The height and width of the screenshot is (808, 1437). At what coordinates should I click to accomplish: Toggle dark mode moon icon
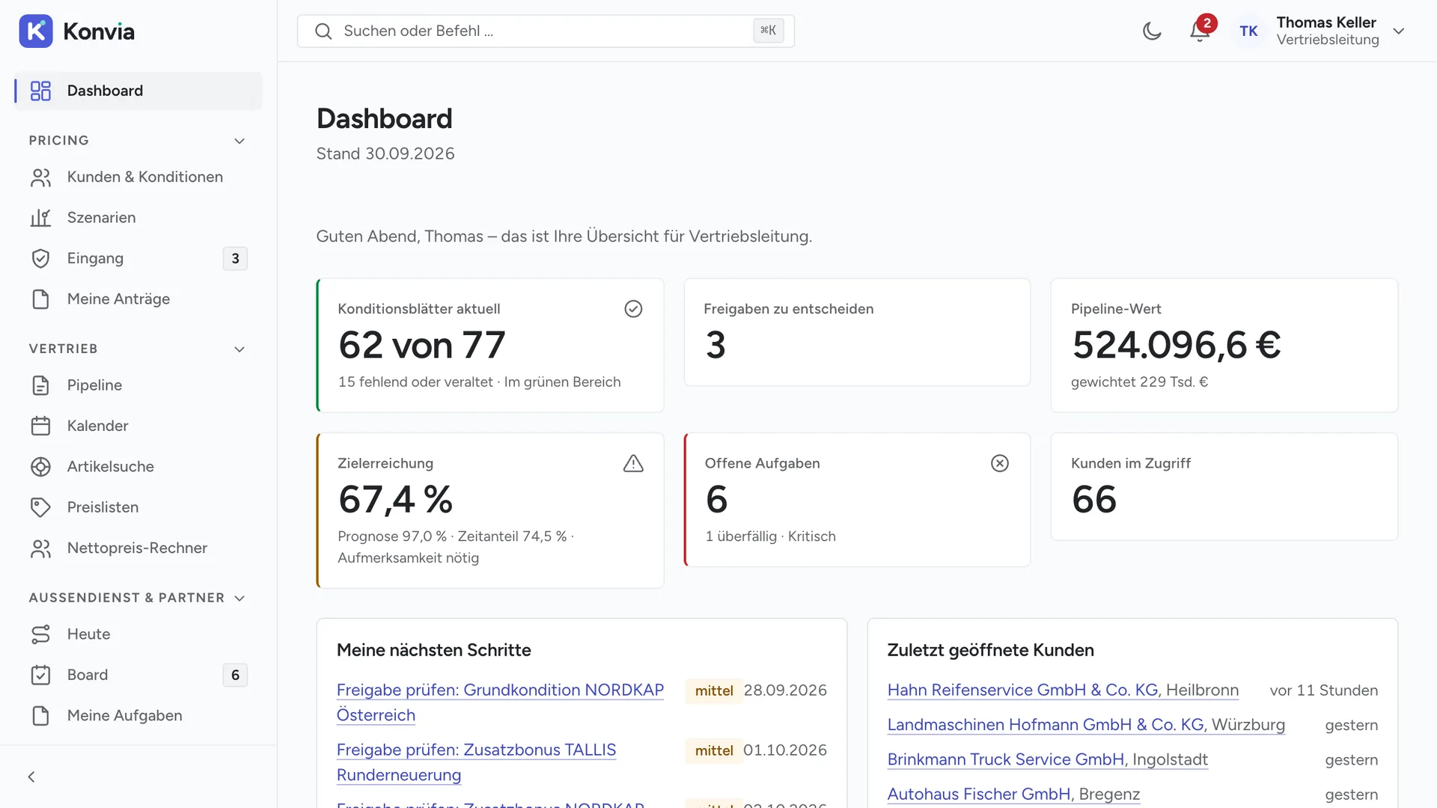(x=1152, y=31)
